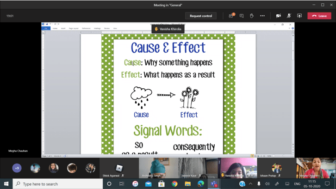Open File Explorer from the taskbar
Viewport: 336px width, 189px height.
pyautogui.click(x=187, y=184)
